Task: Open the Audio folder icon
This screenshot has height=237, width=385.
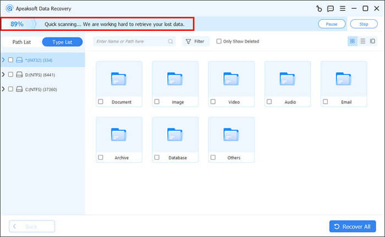Action: [287, 79]
